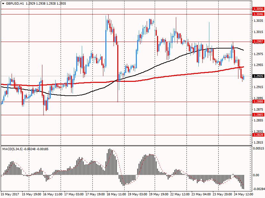Click the 1.2815 price axis tick
This screenshot has height=198, width=265.
click(259, 143)
